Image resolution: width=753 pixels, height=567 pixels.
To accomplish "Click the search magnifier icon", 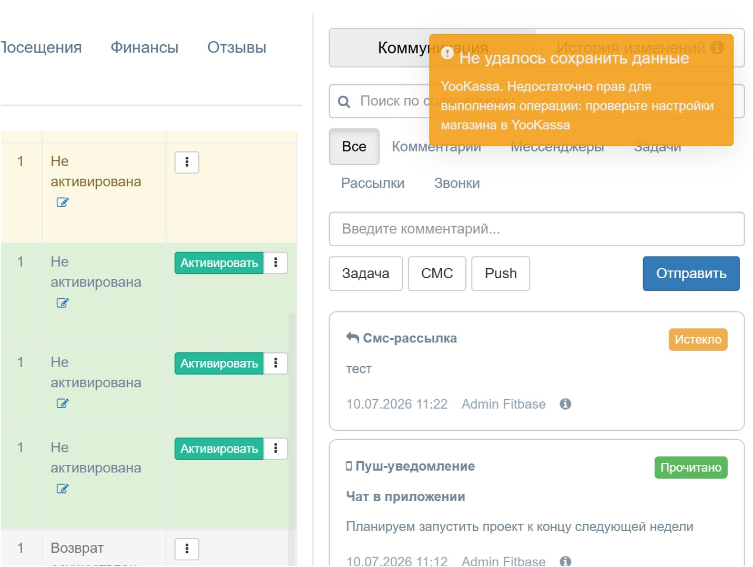I will tap(344, 102).
